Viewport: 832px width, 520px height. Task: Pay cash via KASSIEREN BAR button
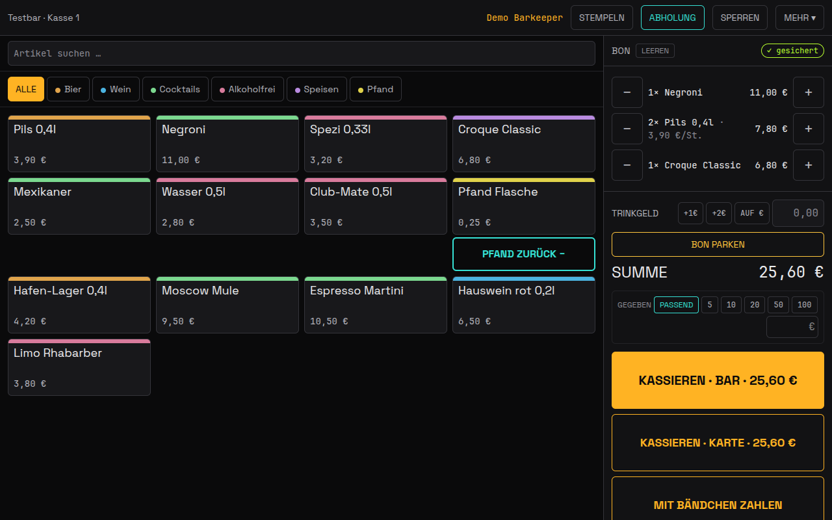(718, 380)
